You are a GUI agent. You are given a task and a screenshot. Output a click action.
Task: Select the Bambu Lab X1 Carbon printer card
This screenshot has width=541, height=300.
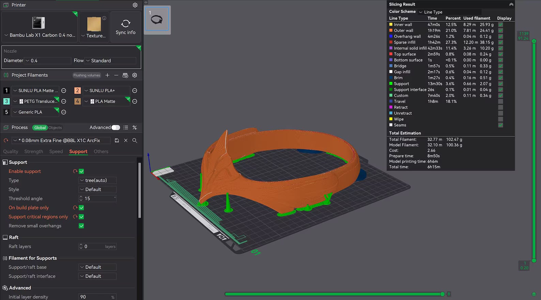(40, 27)
